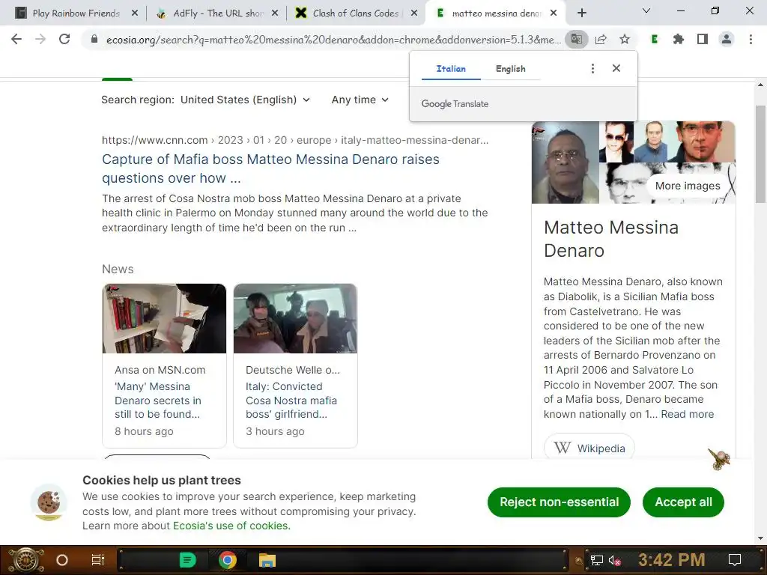This screenshot has width=767, height=575.
Task: Go back to previous page
Action: 16,39
